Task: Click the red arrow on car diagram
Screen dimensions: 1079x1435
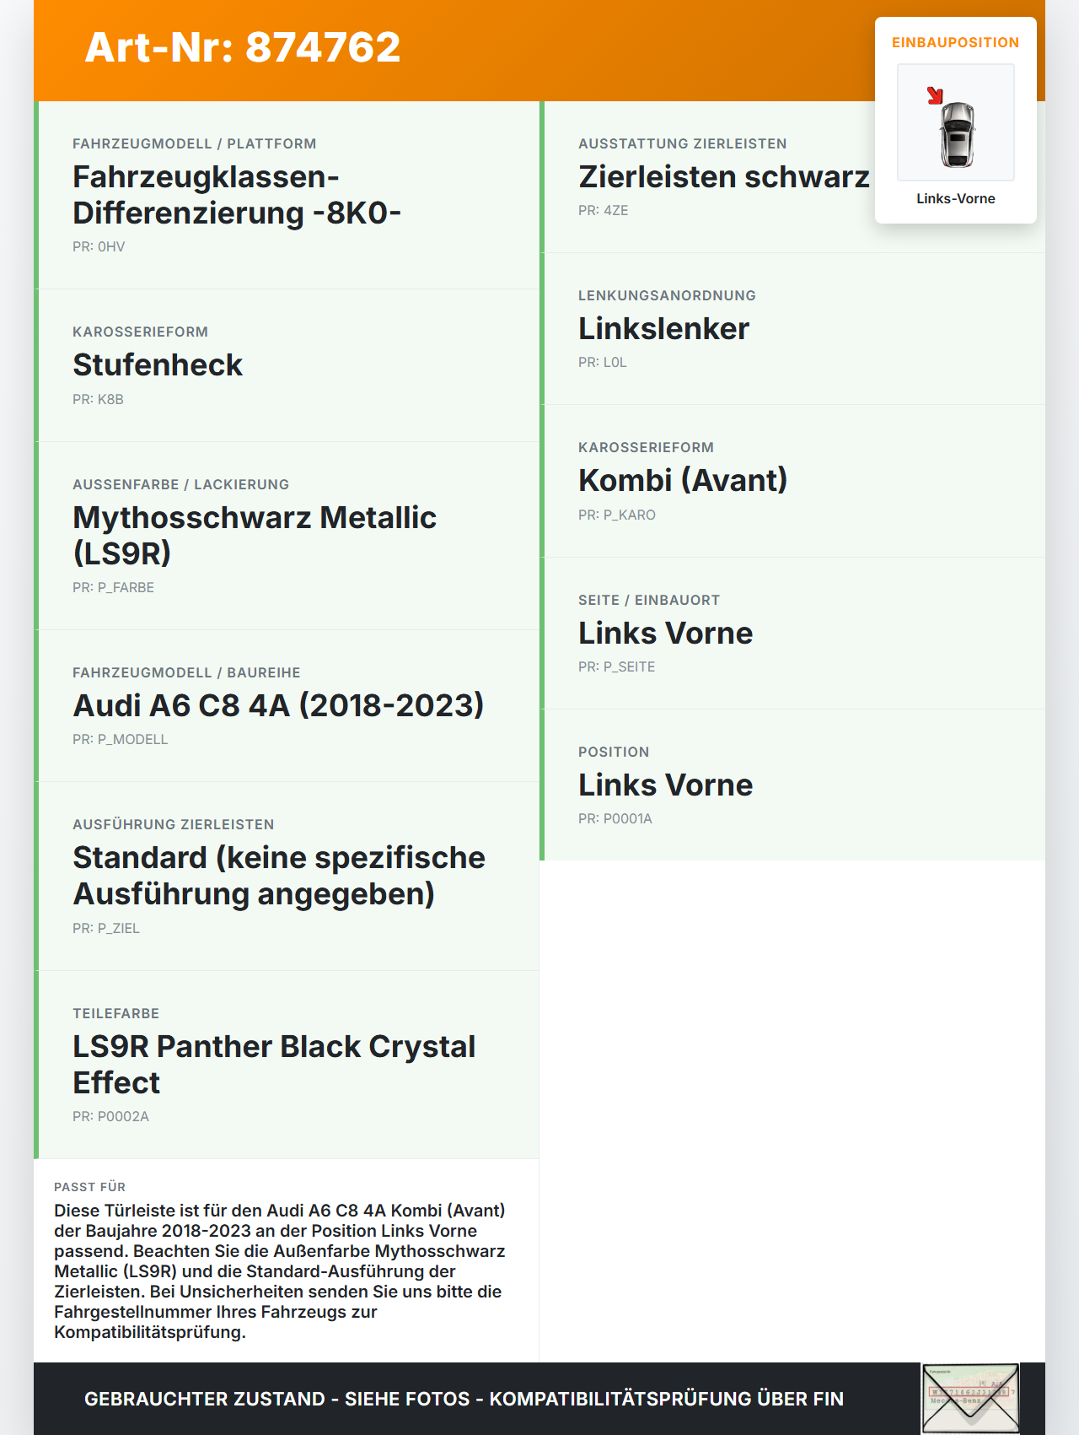Action: point(935,95)
